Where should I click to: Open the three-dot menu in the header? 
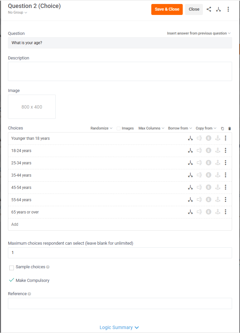click(228, 9)
